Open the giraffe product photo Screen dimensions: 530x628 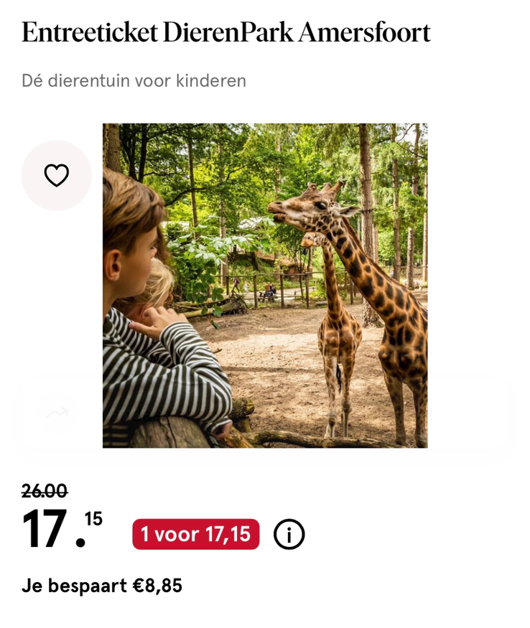(x=265, y=286)
